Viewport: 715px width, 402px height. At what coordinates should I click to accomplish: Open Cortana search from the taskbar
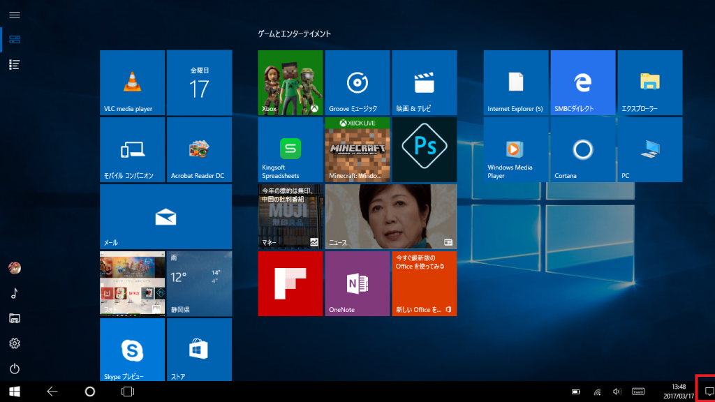(89, 392)
